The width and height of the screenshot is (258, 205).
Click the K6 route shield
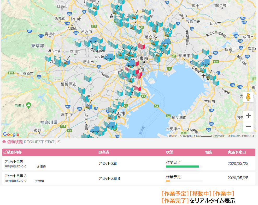pos(143,96)
